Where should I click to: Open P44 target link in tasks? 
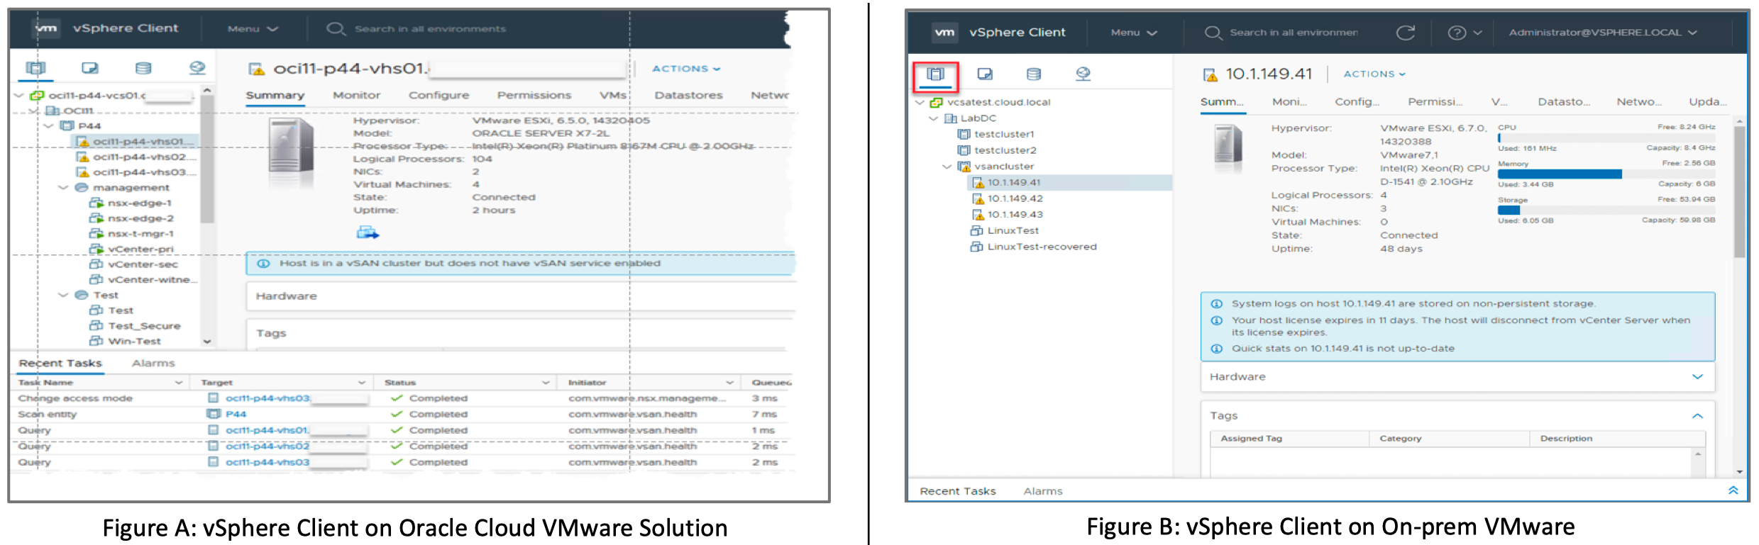(x=236, y=415)
